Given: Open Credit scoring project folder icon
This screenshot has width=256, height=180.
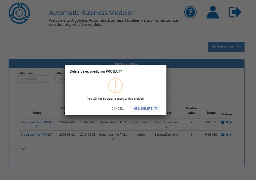Looking at the screenshot, I should [223, 135].
